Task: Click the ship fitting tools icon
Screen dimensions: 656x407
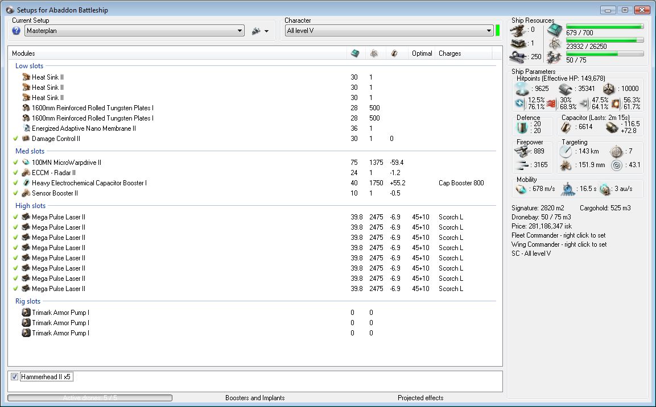Action: coord(256,31)
